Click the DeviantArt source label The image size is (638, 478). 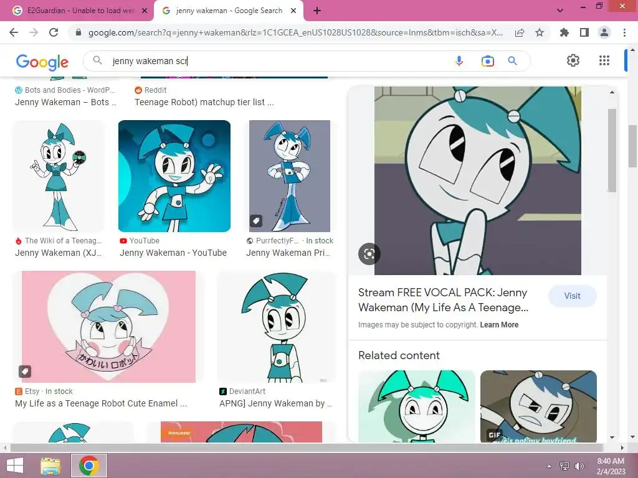pyautogui.click(x=242, y=391)
